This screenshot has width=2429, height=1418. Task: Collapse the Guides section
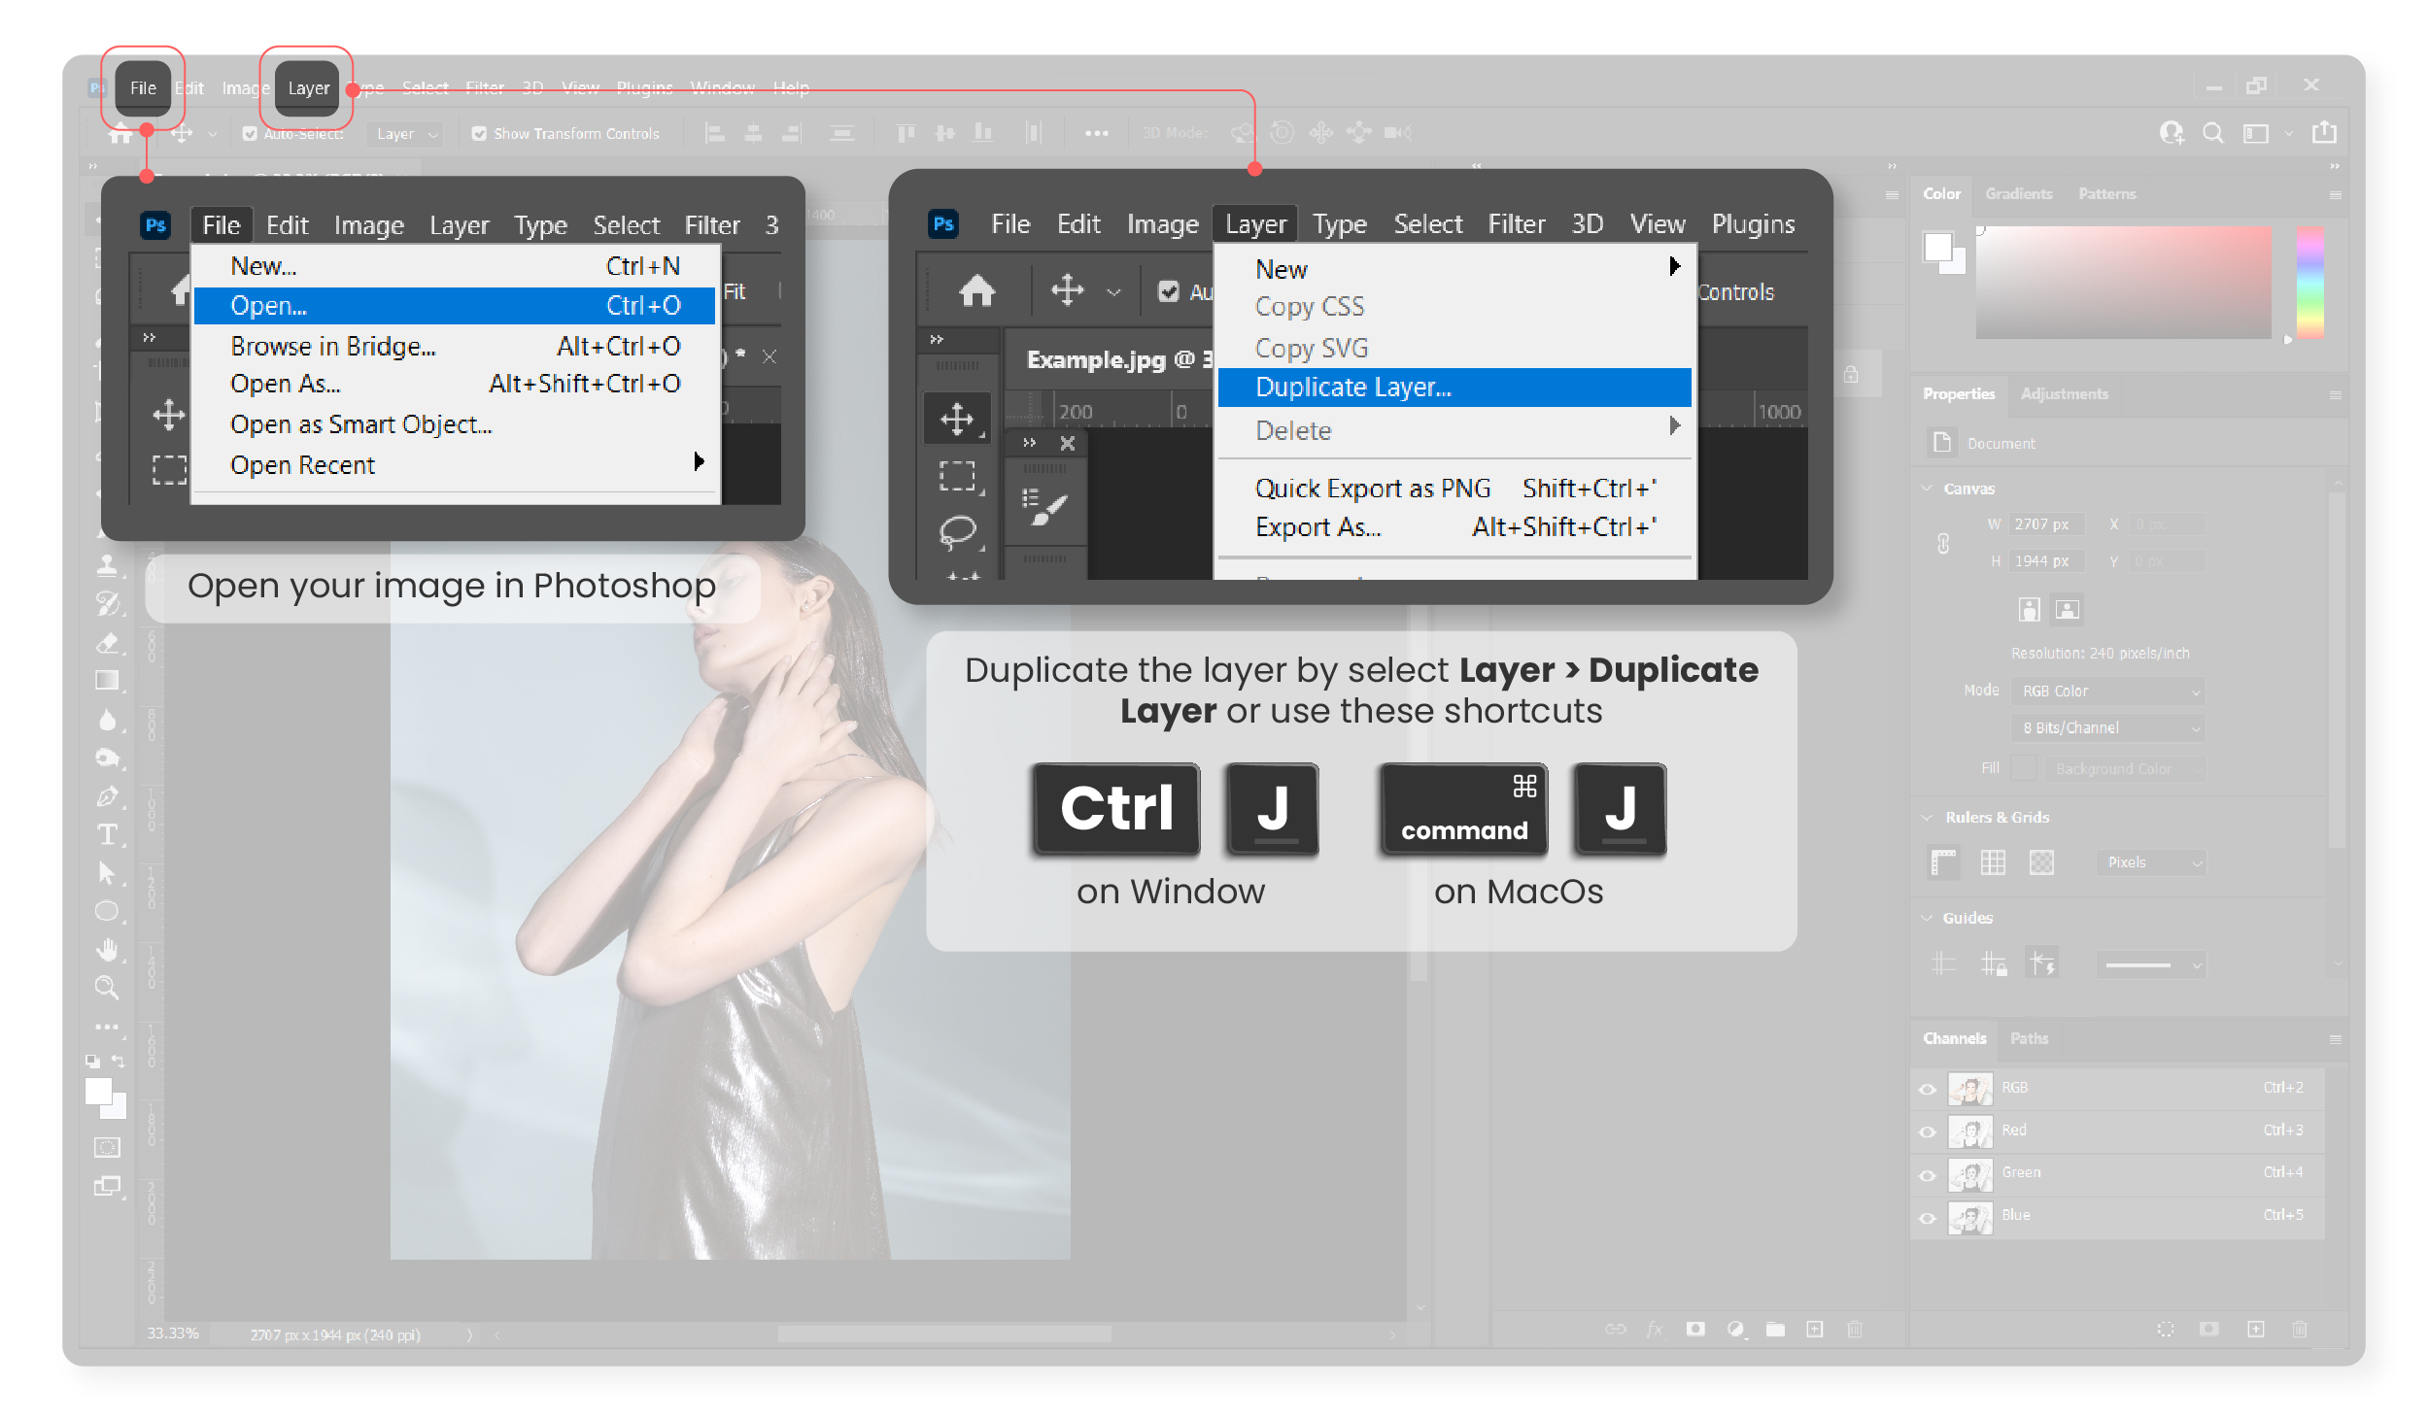(1928, 917)
